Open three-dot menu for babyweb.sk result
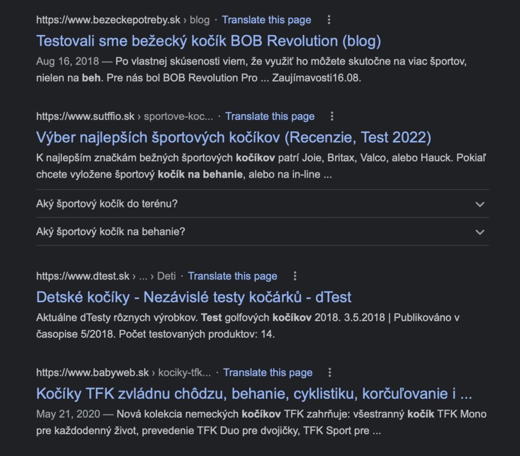The width and height of the screenshot is (520, 456). (330, 372)
